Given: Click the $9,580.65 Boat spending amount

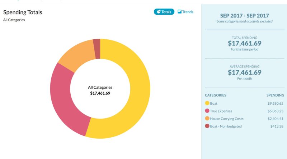Looking at the screenshot, I should [x=275, y=104].
